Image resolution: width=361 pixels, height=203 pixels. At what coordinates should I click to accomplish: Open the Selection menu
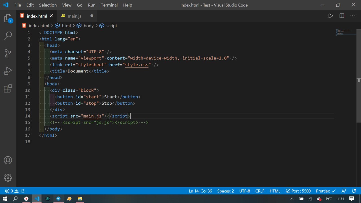click(48, 5)
